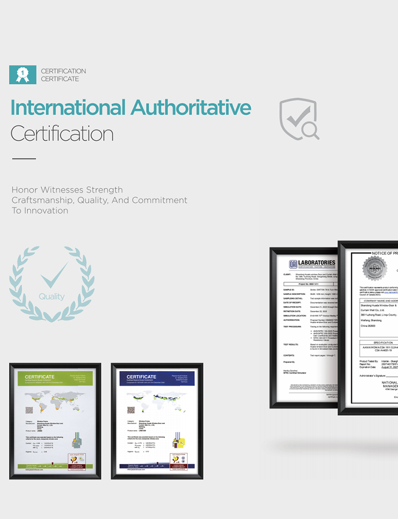Click the world map on the blue certificate
Viewport: 398px width, 519px height.
157,401
